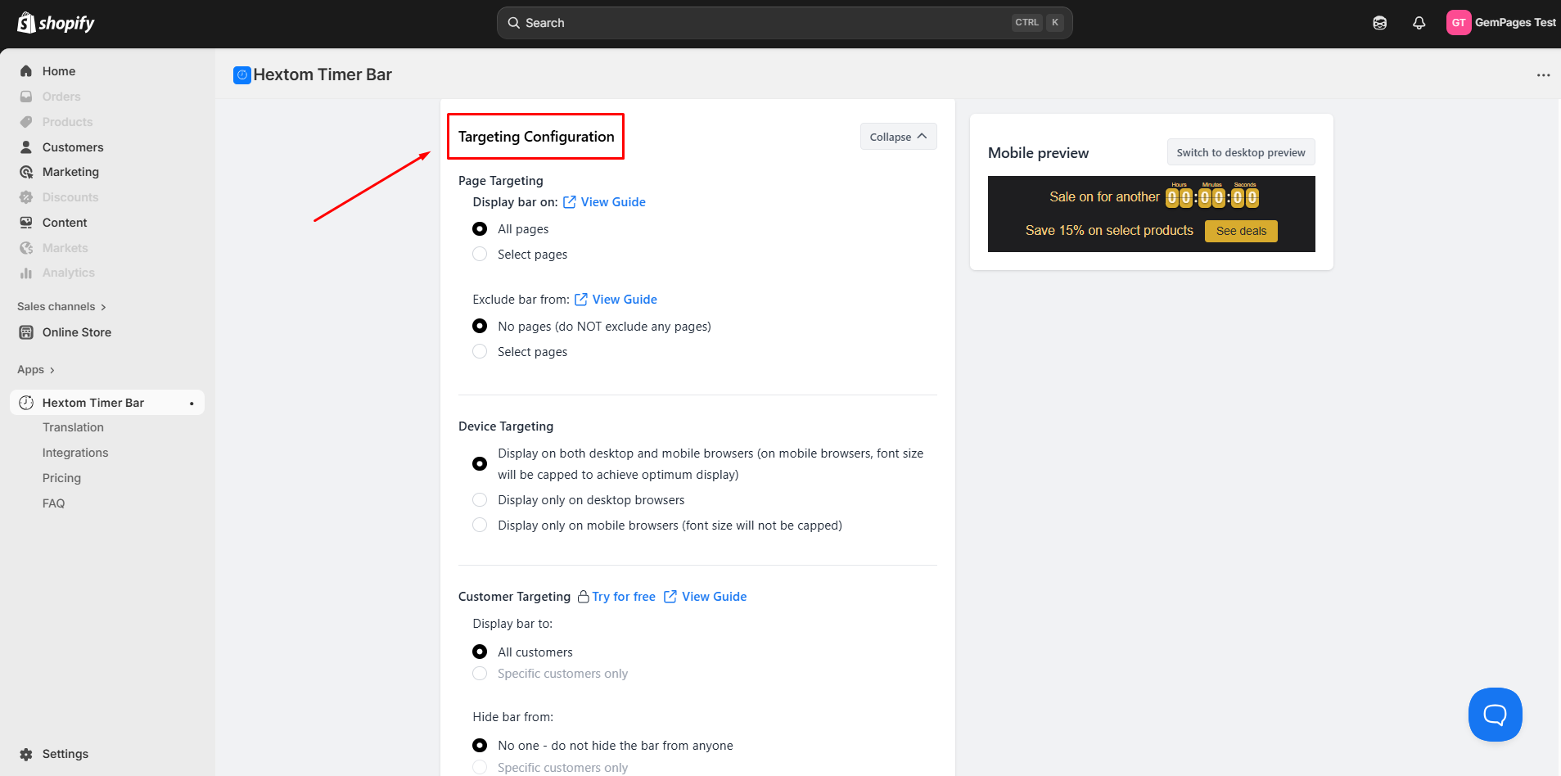Open the Sidekick assistant icon in top bar
This screenshot has height=776, width=1561.
1379,23
